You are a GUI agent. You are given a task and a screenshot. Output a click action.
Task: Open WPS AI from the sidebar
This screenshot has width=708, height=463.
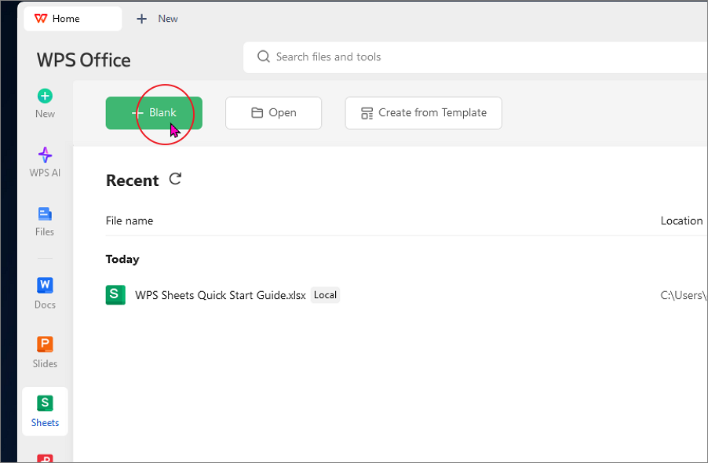[x=45, y=162]
